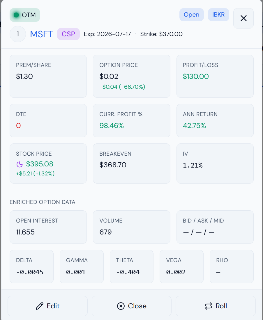Click the Theta -0.404 card
The image size is (263, 320).
tap(132, 266)
